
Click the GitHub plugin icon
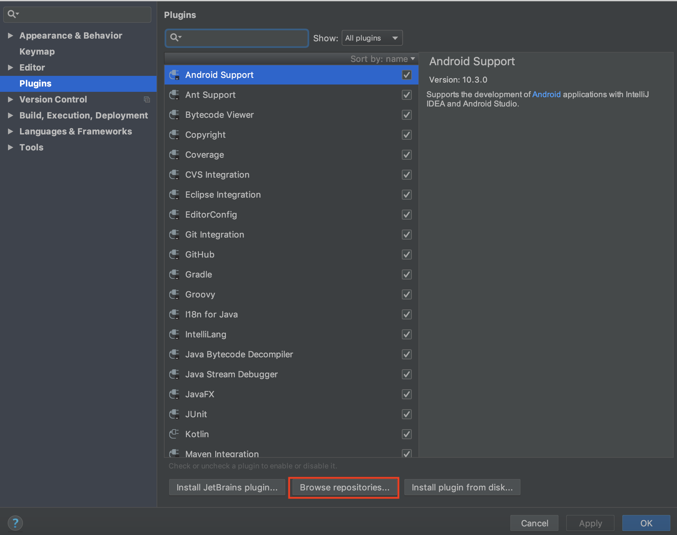(174, 255)
